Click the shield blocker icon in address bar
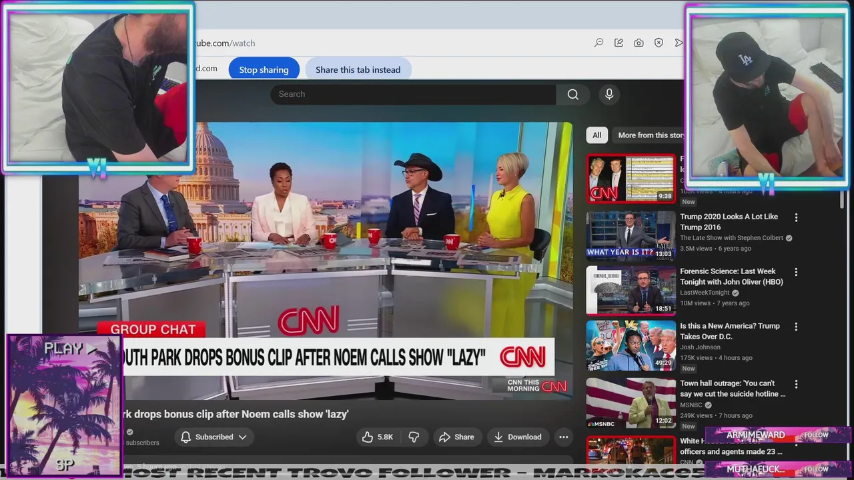The height and width of the screenshot is (480, 854). pos(659,43)
